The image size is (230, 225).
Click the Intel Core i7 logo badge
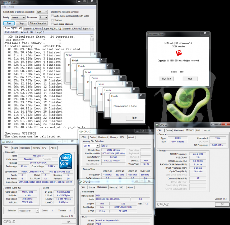pos(66,161)
